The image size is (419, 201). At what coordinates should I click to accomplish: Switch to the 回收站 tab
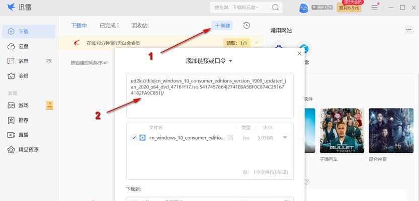[x=139, y=26]
